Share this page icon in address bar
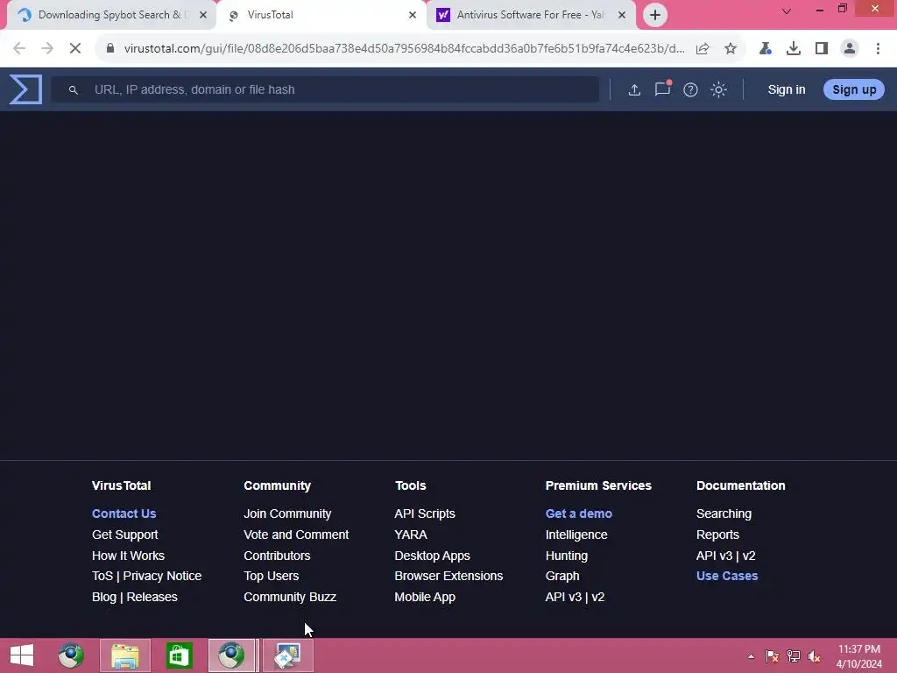 pyautogui.click(x=703, y=49)
